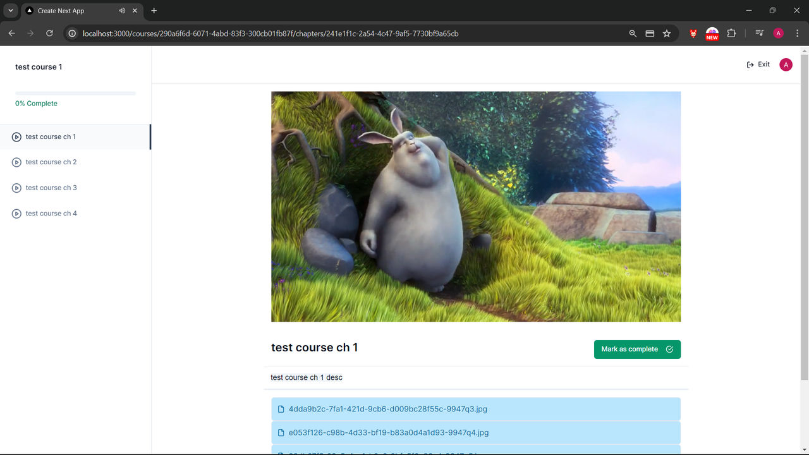This screenshot has height=455, width=809.
Task: Click the payment card icon in the address bar
Action: 650,33
